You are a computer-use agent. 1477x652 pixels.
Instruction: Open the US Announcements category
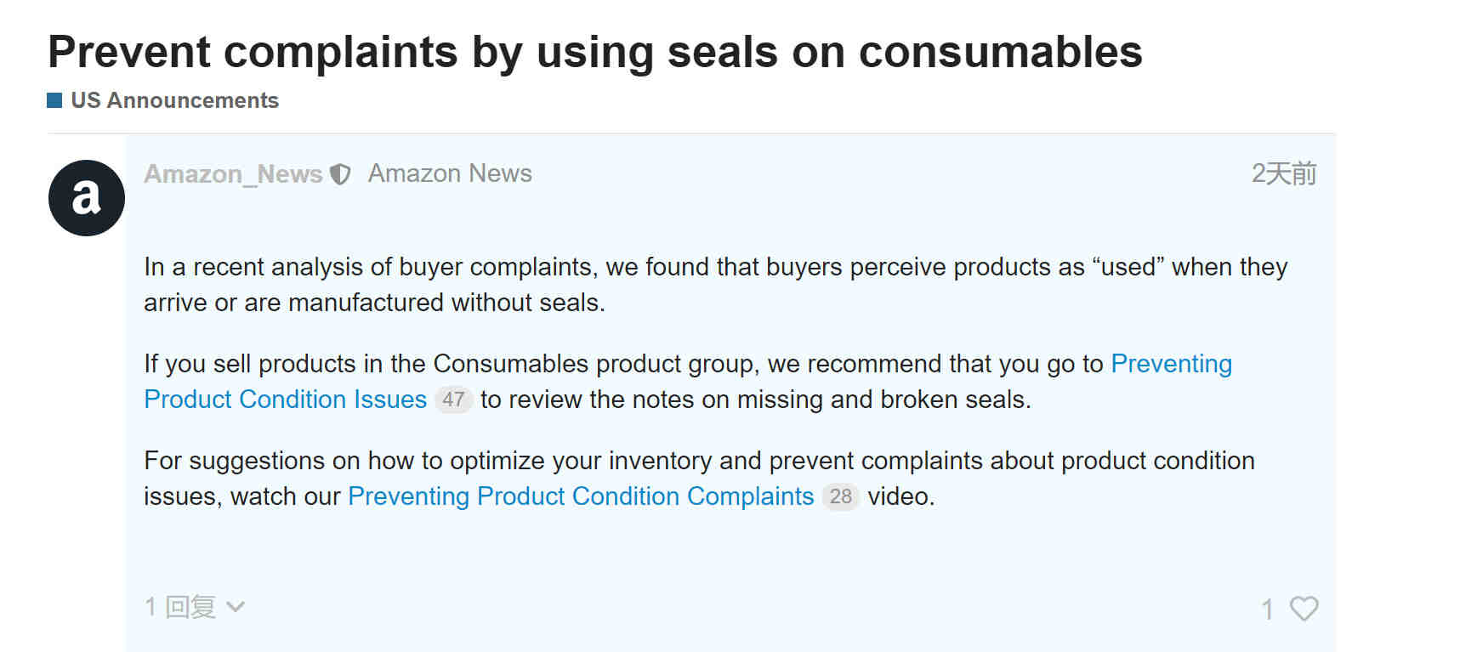point(175,100)
